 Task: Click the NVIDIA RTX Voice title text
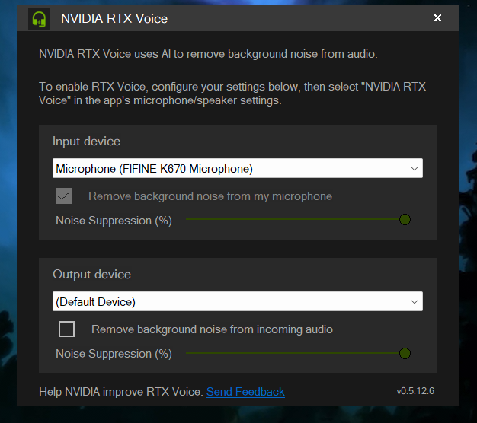pos(114,19)
